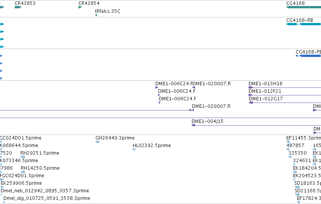The image size is (321, 204).
Task: Click the K068644.5prime label
Action: [x=19, y=146]
